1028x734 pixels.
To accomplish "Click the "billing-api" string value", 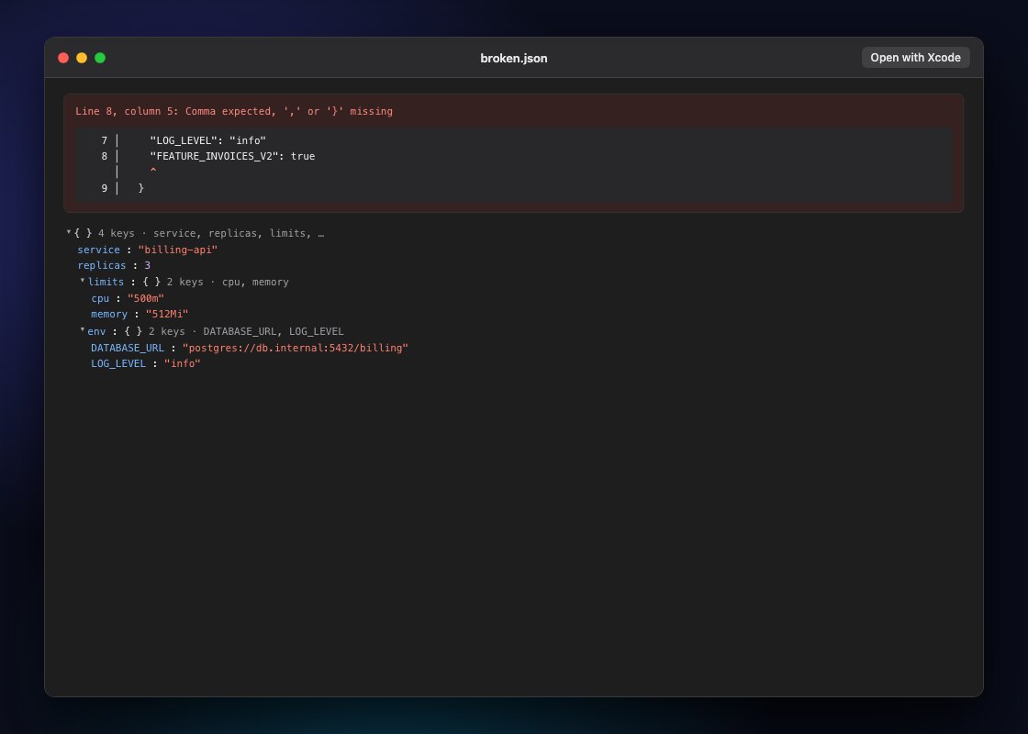I will [x=178, y=250].
